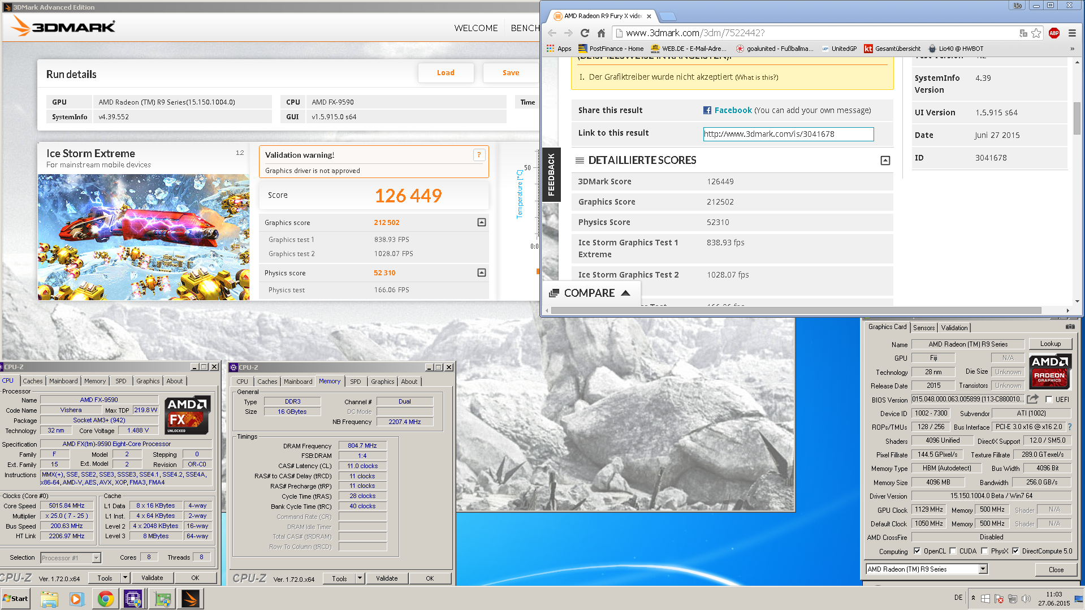Click the translate page icon
The width and height of the screenshot is (1085, 610).
1023,33
